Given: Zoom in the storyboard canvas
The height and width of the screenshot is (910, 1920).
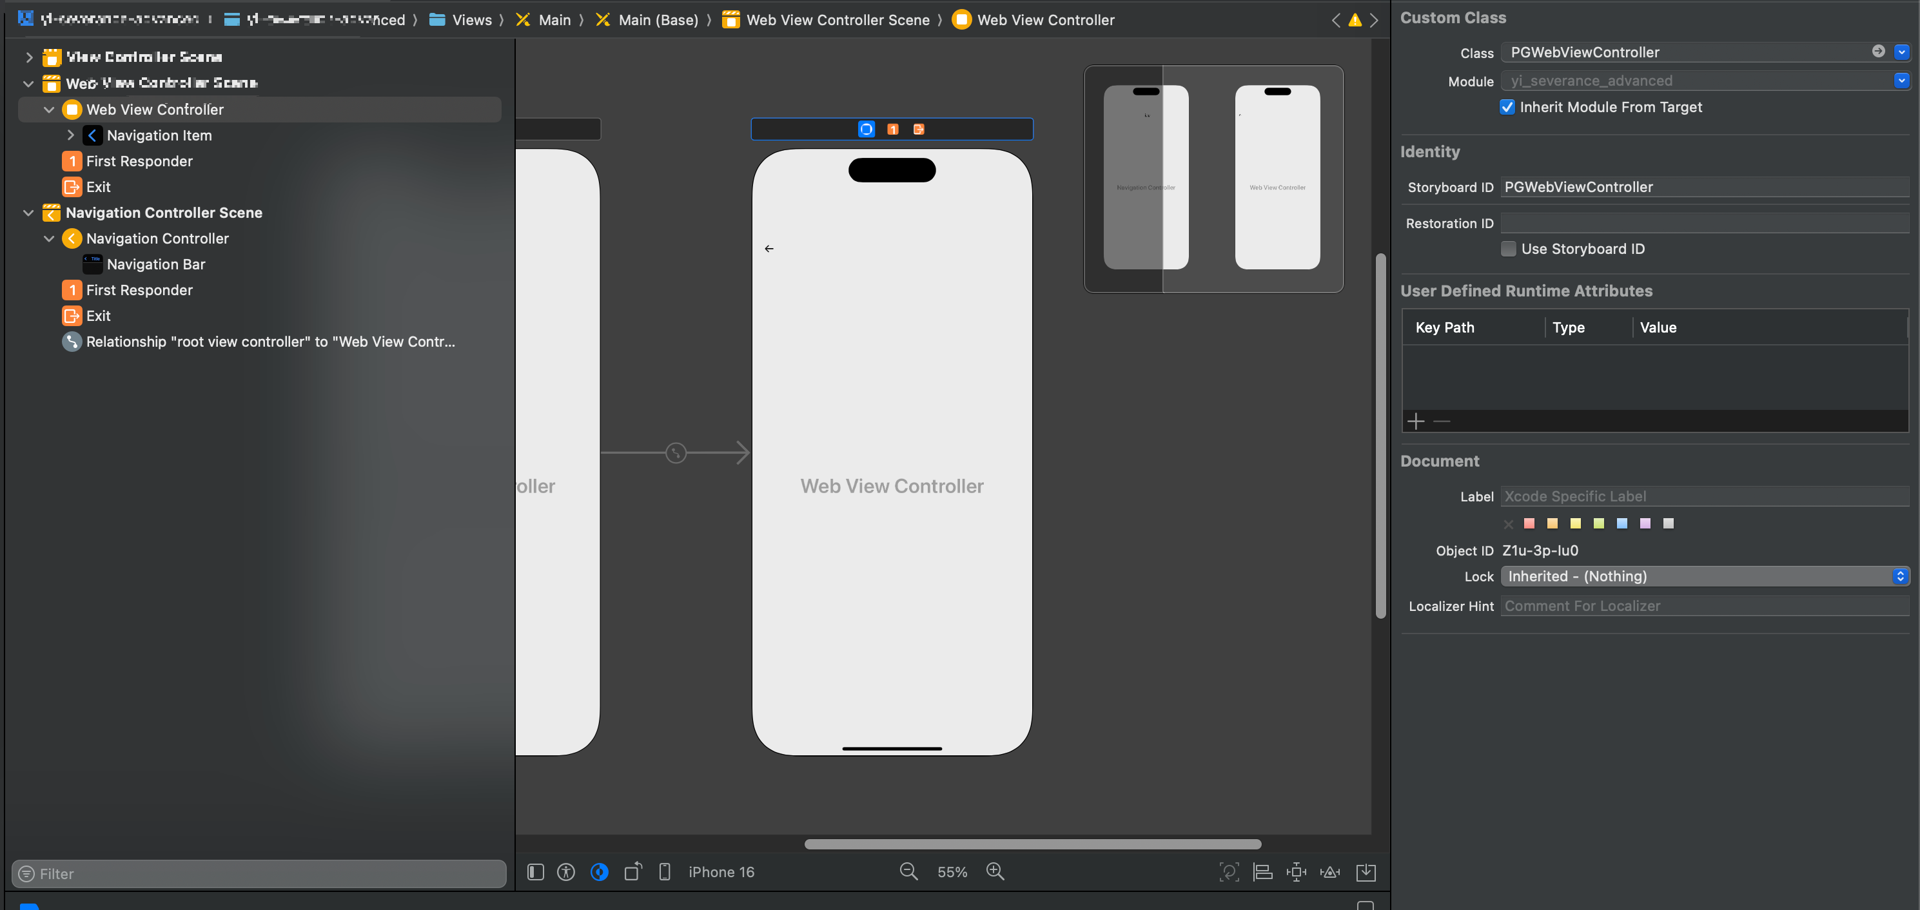Looking at the screenshot, I should click(x=995, y=872).
